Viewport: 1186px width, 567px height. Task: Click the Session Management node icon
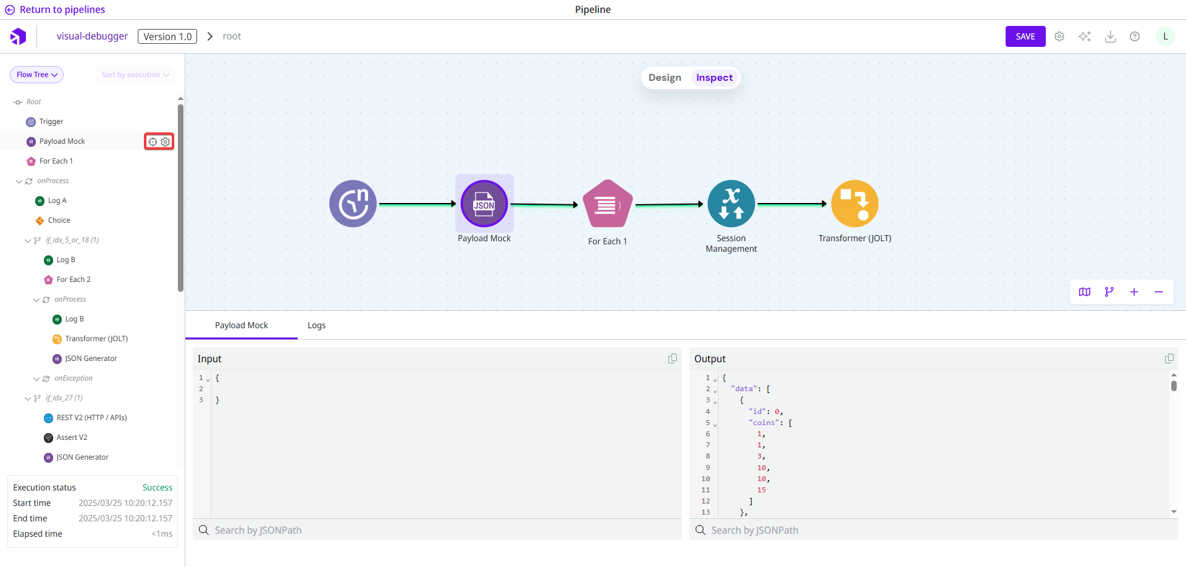731,204
